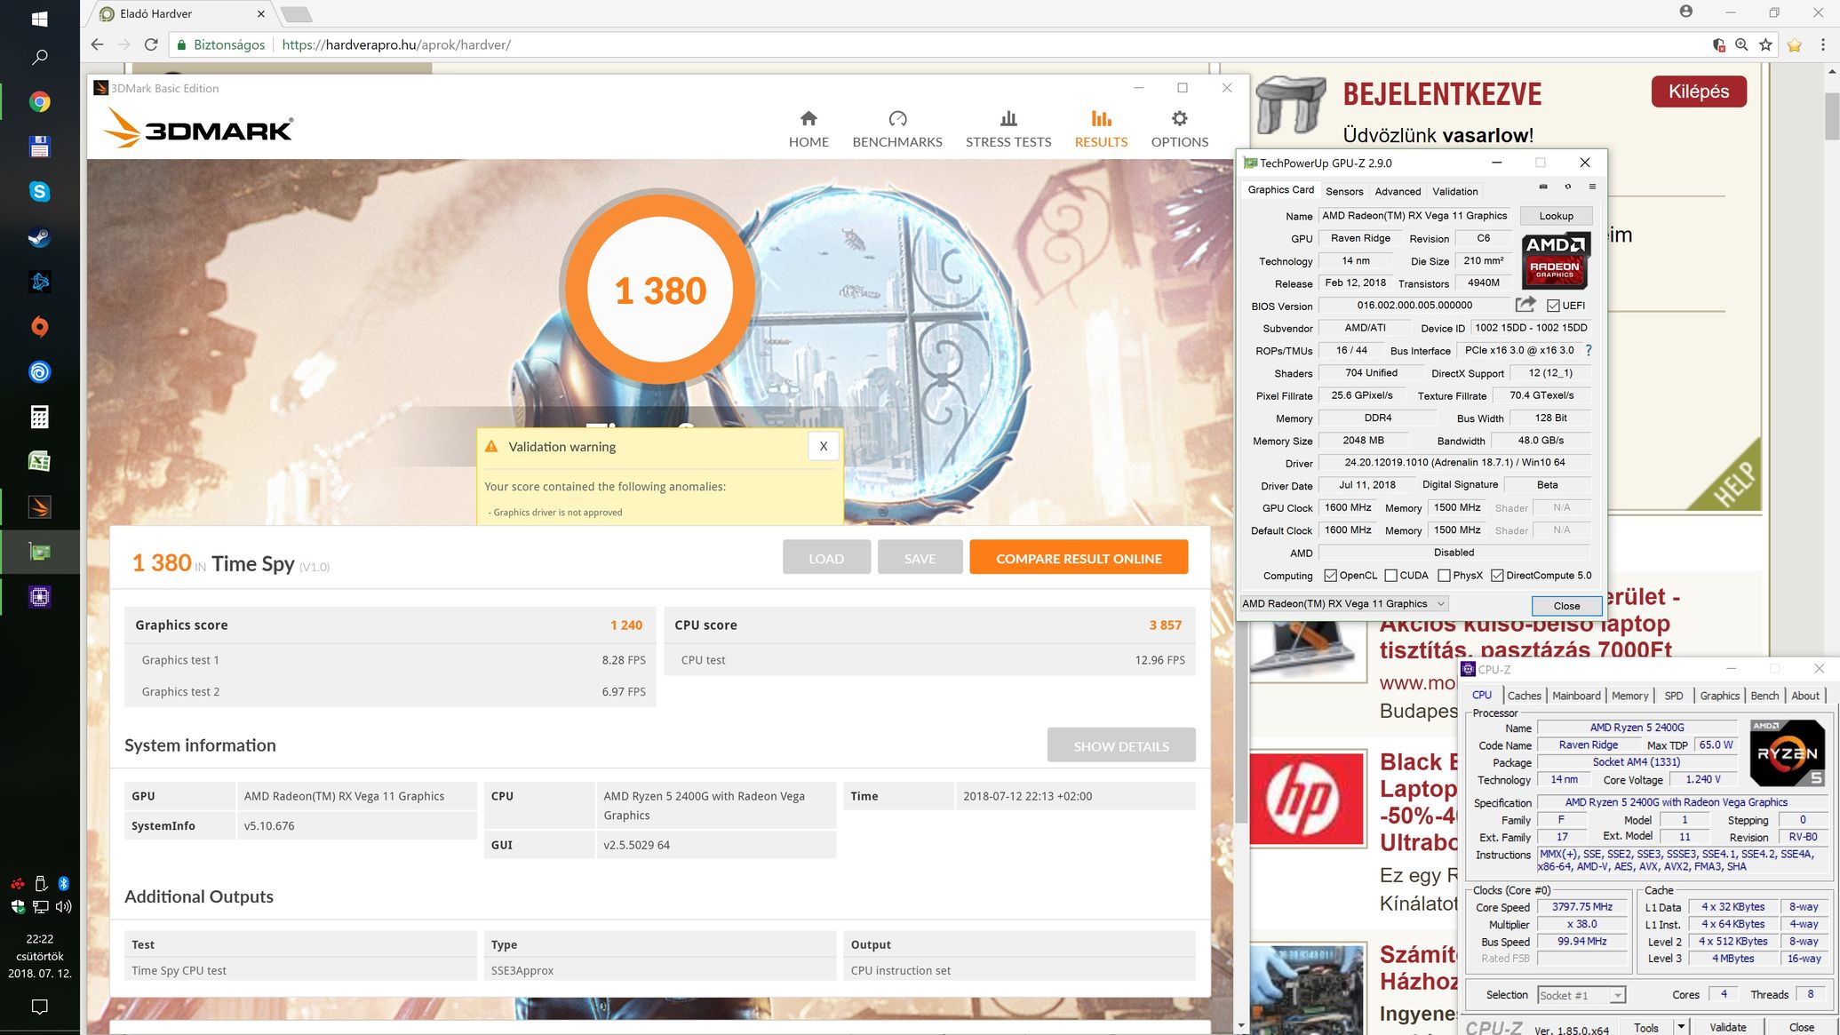Click the Bus Interface question mark
The image size is (1840, 1035).
click(1589, 350)
